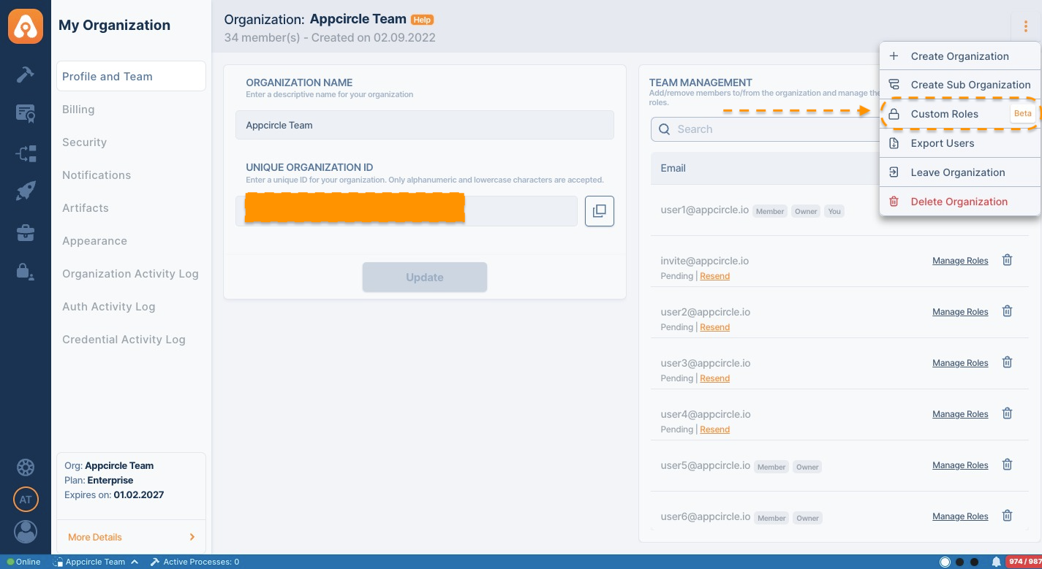Screen dimensions: 1042x569
Task: Open the Notifications section
Action: click(97, 175)
